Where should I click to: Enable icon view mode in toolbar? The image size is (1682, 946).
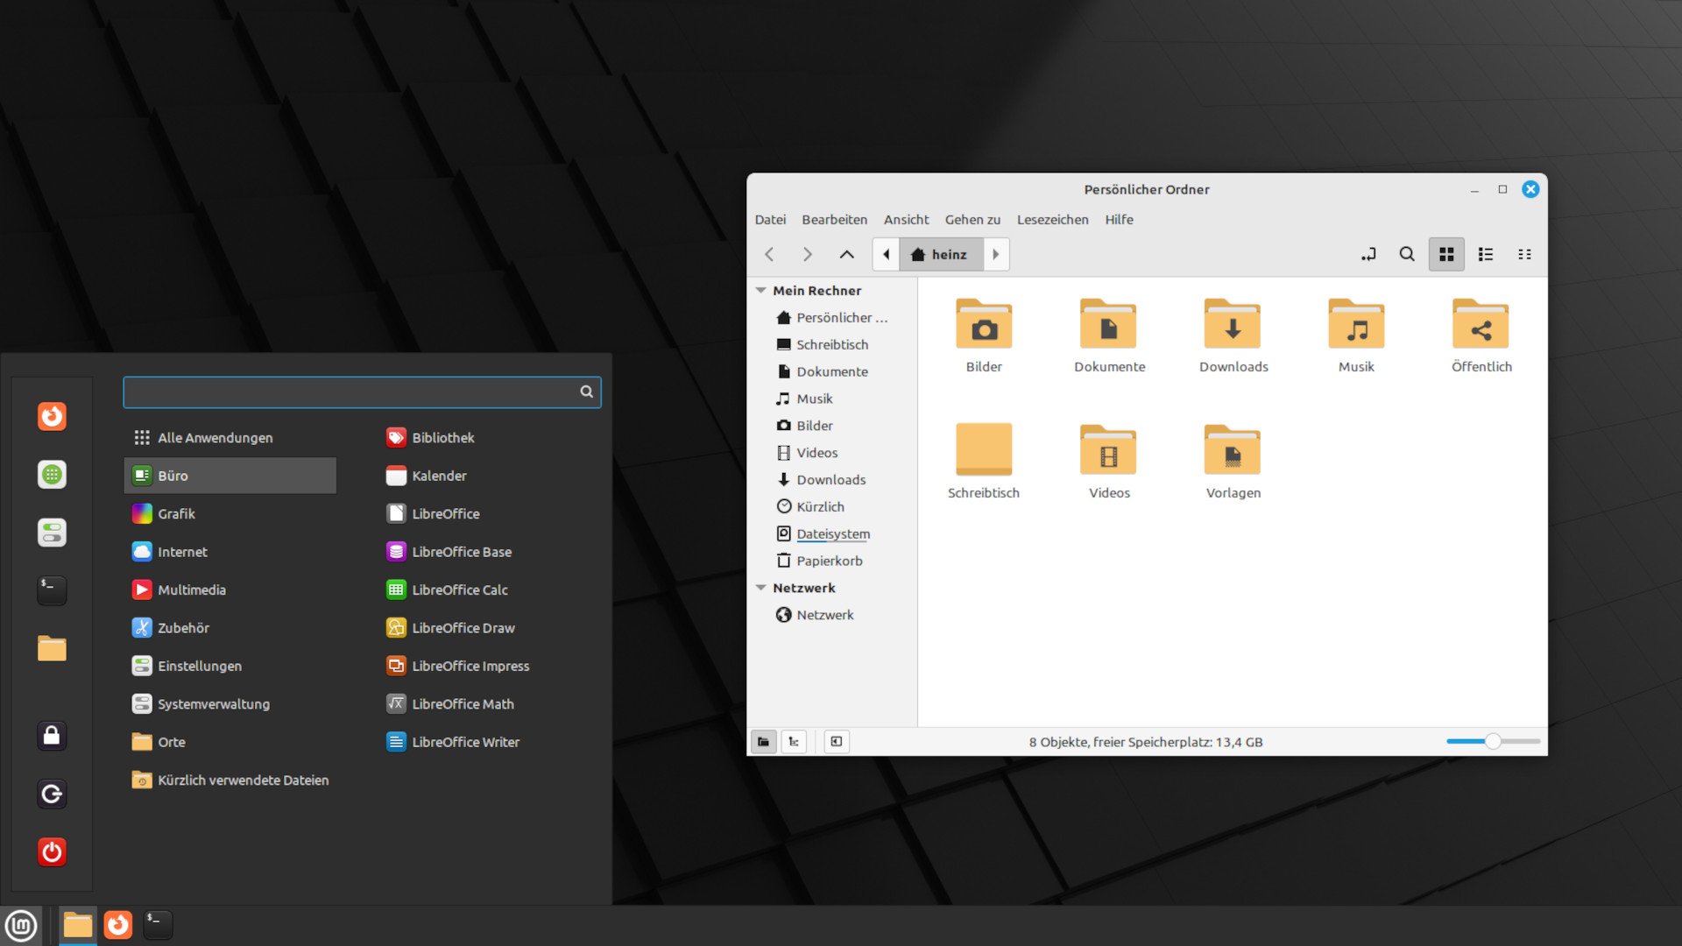point(1446,254)
